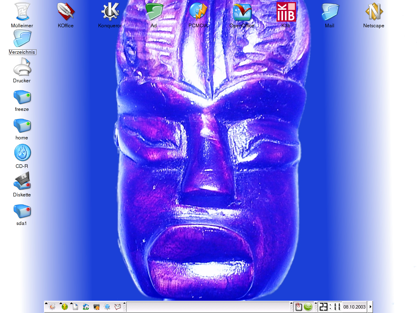Screen dimensions: 417x313
Task: Launch the terminal panel icon
Action: (x=97, y=307)
